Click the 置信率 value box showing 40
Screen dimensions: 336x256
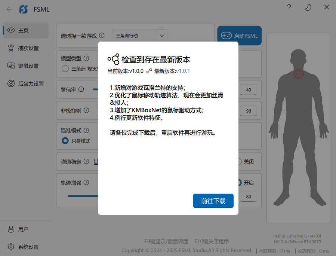[249, 90]
